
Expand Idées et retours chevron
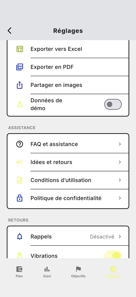pos(120,162)
